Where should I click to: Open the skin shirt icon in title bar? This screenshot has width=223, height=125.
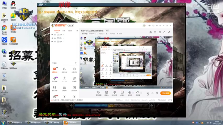pyautogui.click(x=157, y=26)
